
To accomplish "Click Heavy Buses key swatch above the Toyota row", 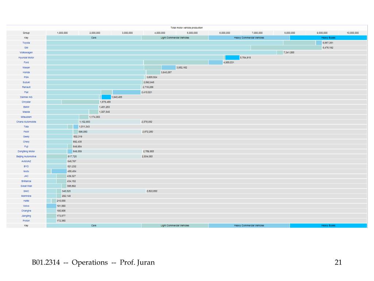I will (x=328, y=38).
